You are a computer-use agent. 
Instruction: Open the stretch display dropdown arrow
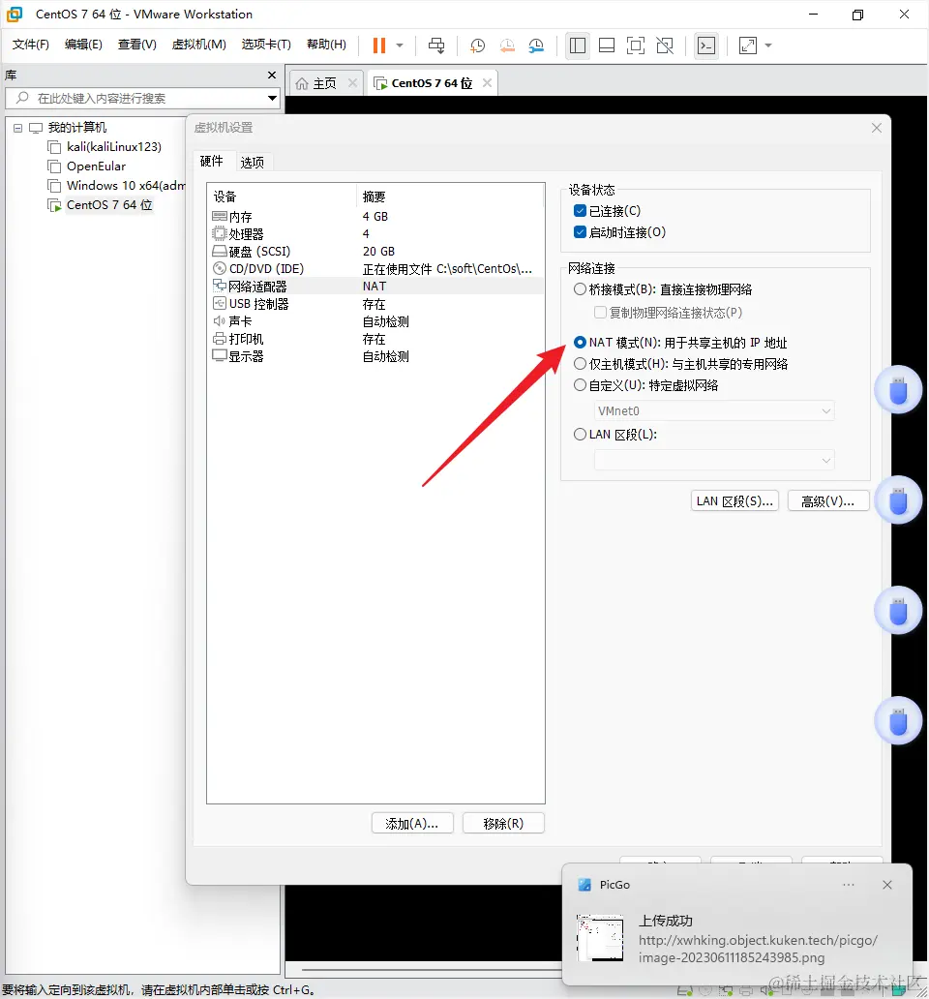(x=768, y=45)
